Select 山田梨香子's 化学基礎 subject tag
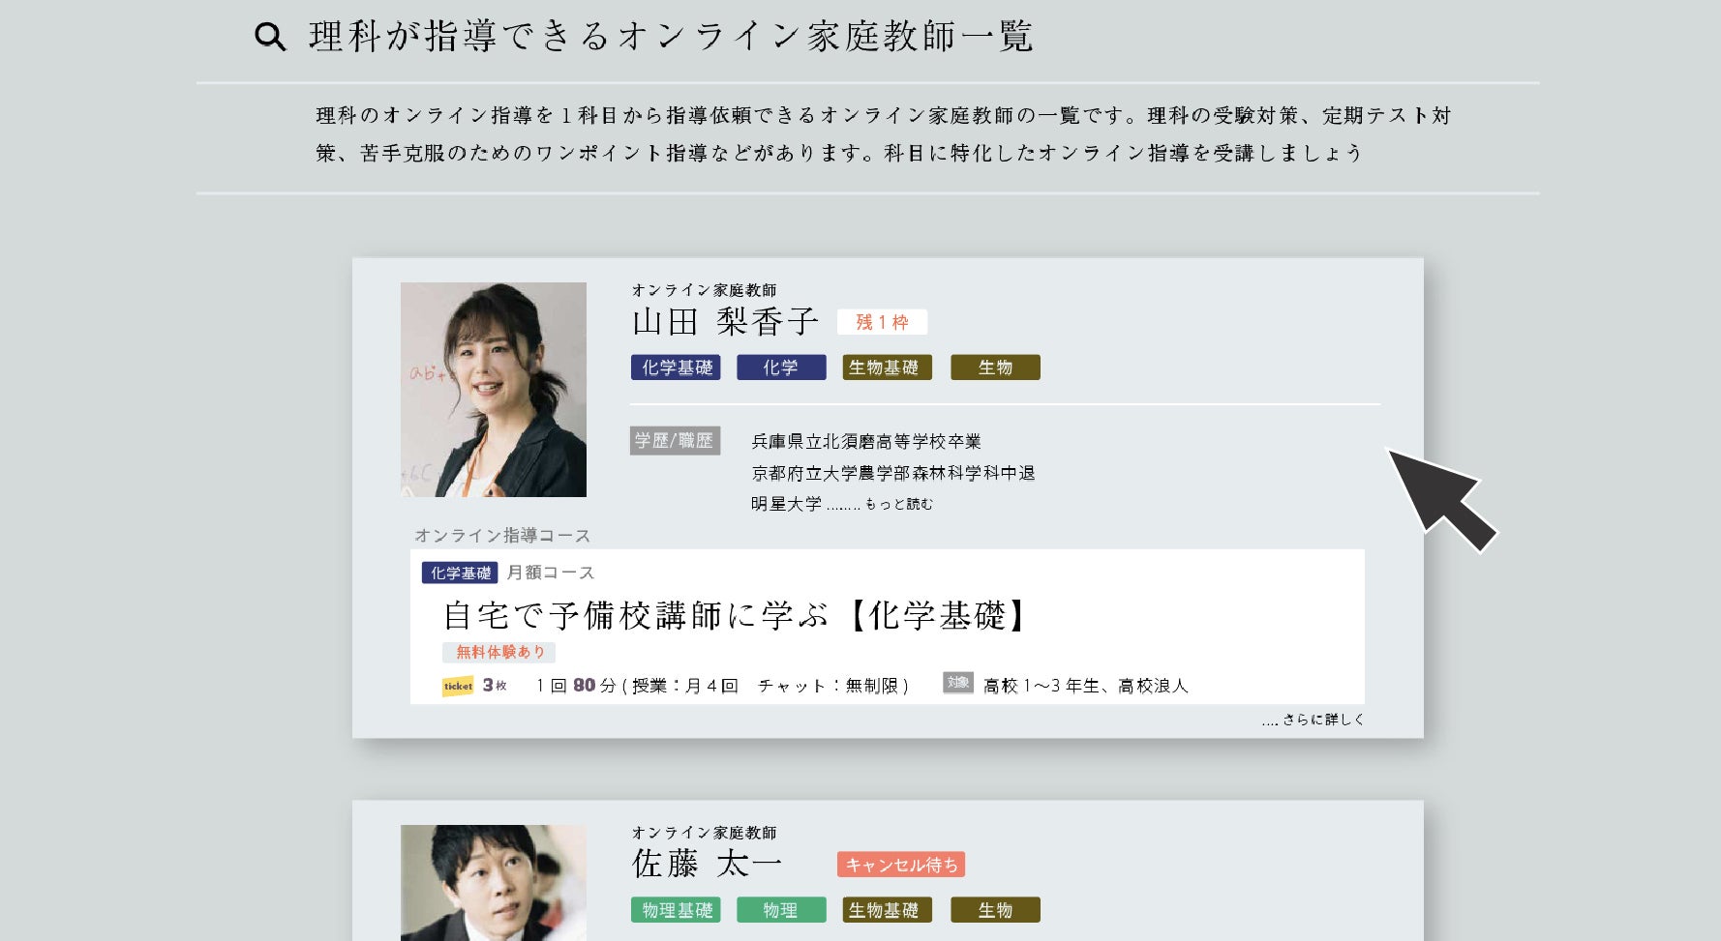Image resolution: width=1721 pixels, height=941 pixels. 676,368
